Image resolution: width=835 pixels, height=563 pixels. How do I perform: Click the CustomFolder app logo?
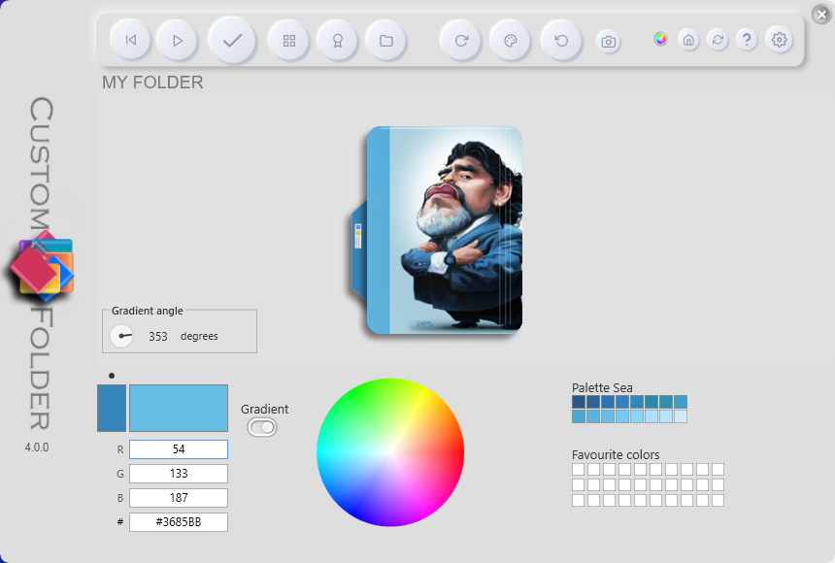(43, 266)
